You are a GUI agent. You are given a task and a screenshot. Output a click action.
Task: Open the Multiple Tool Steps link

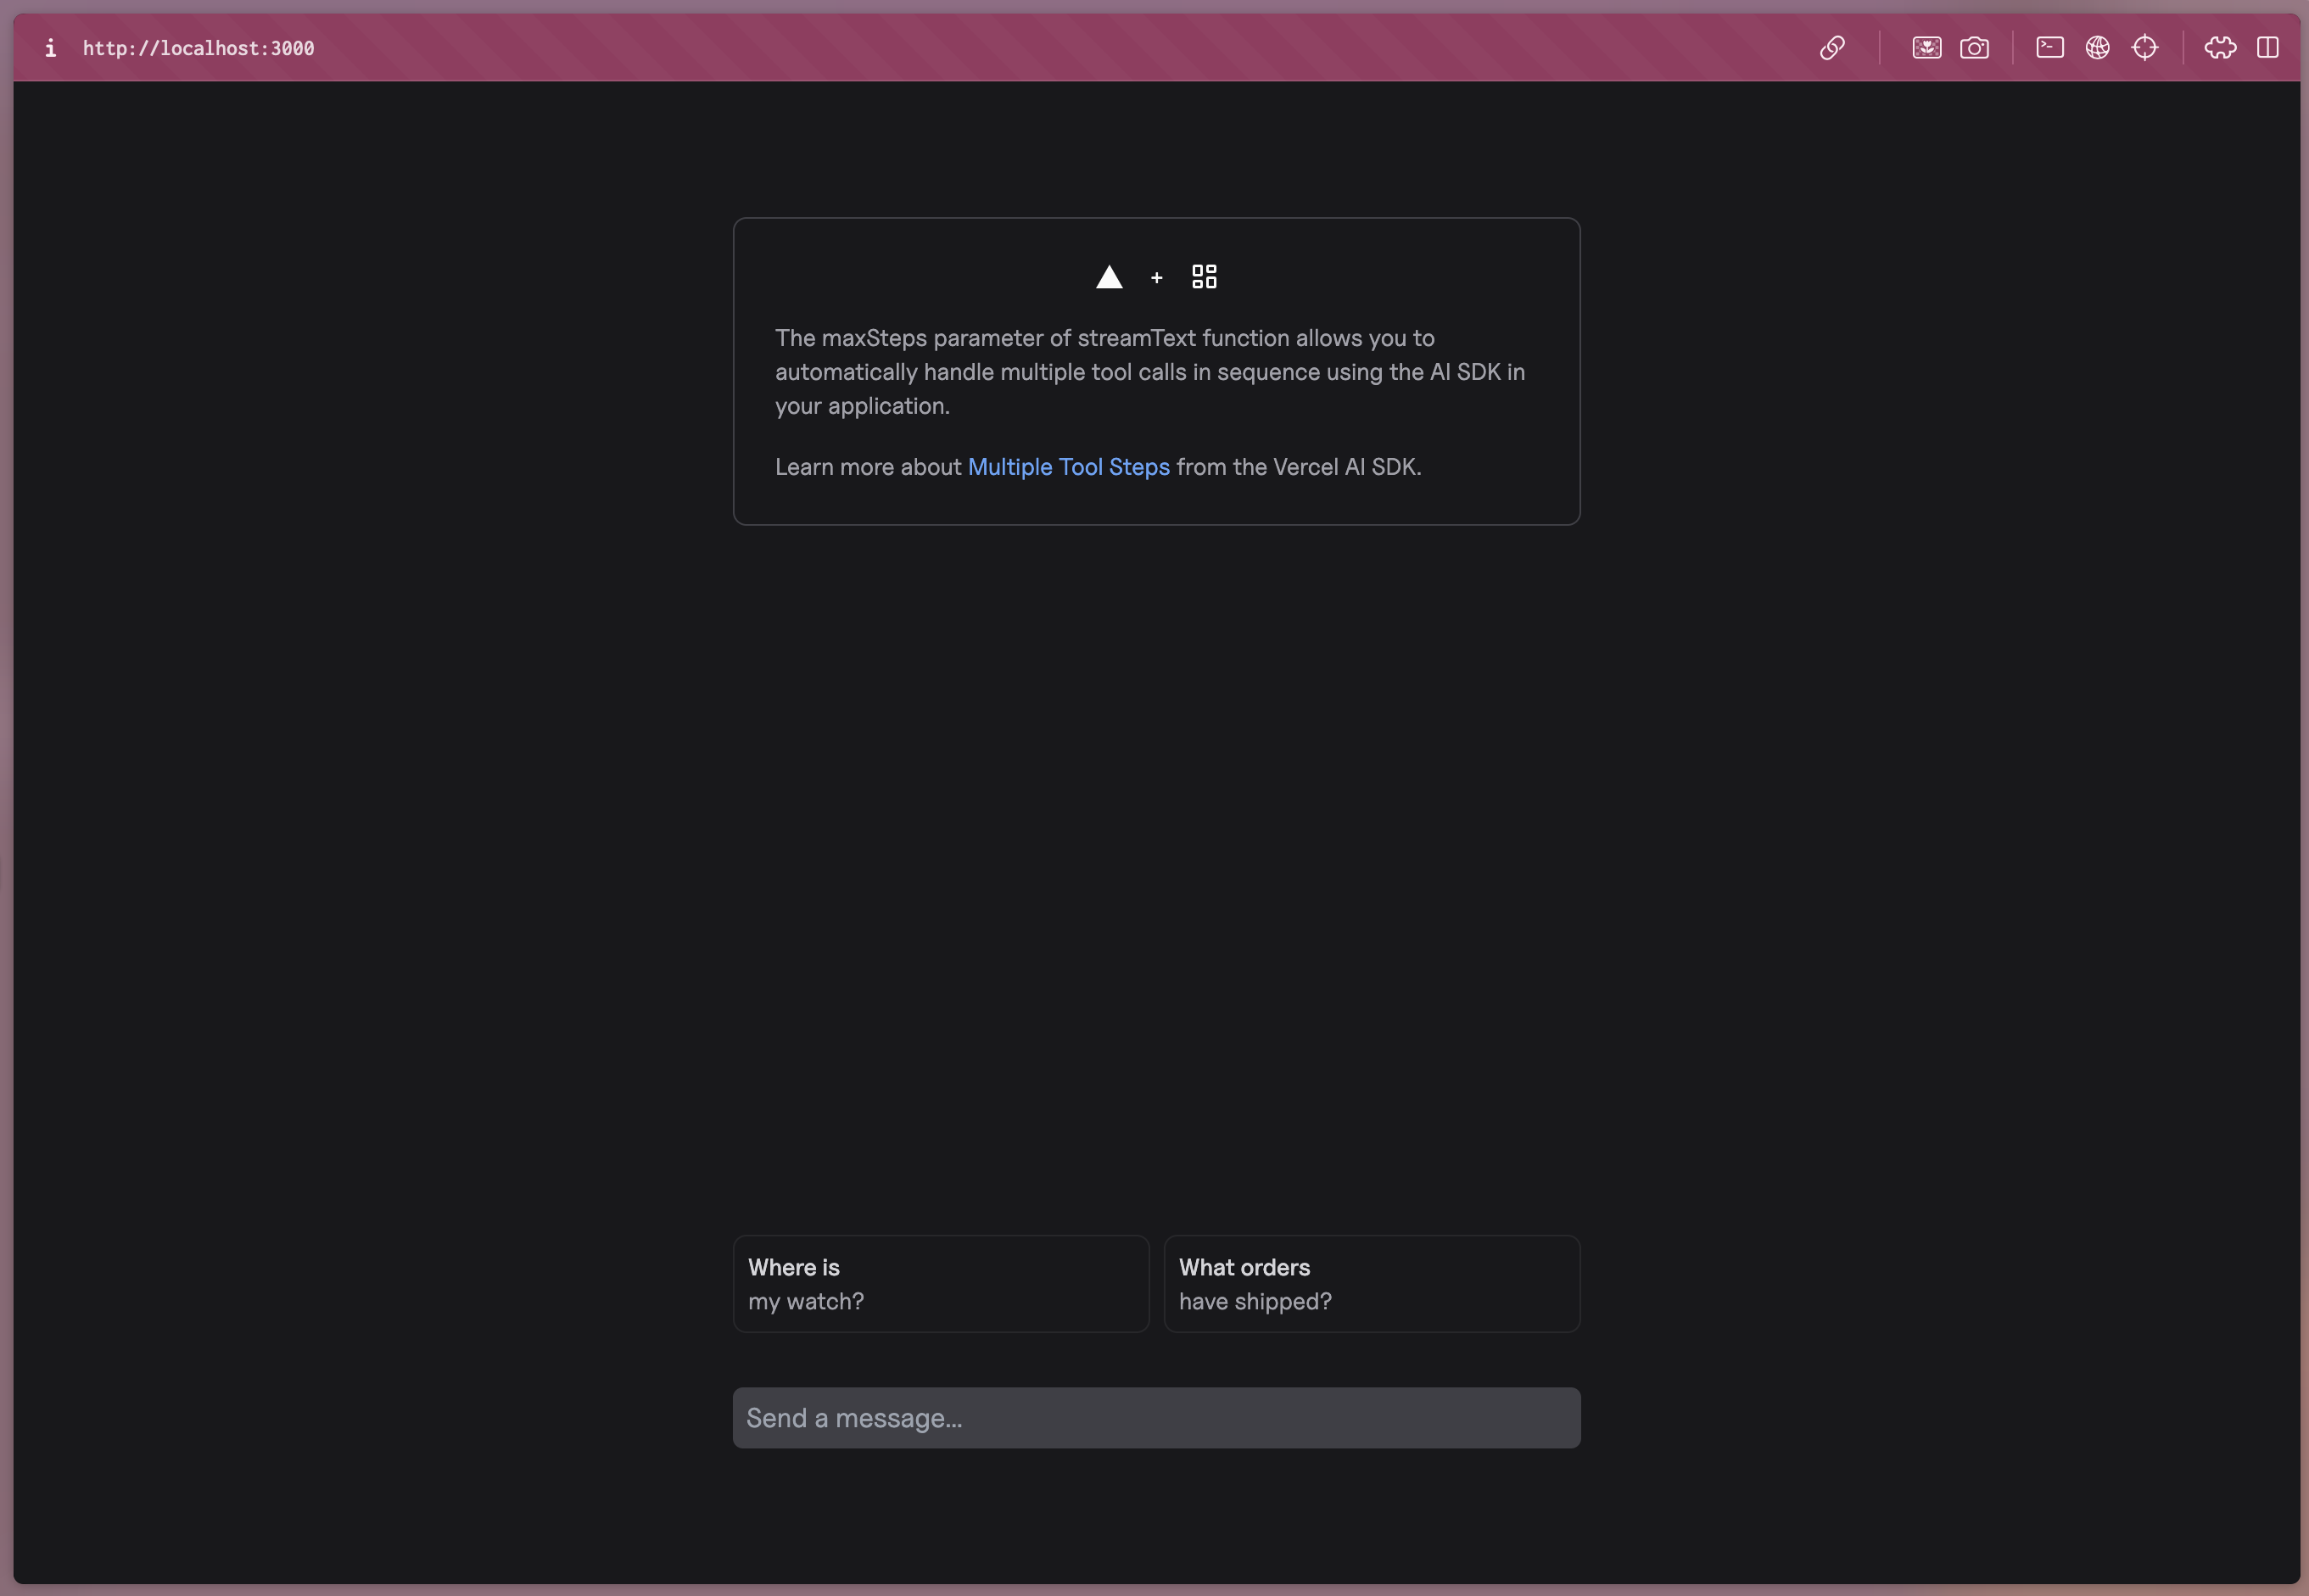(1068, 466)
